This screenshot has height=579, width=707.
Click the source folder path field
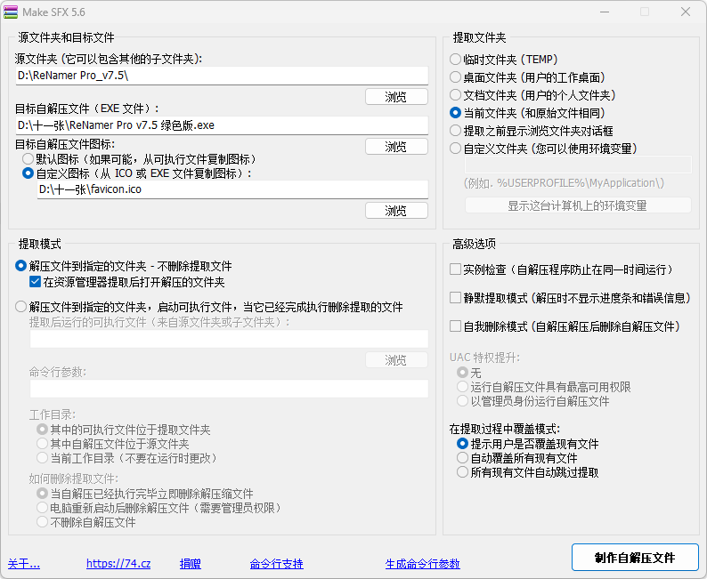coord(222,76)
